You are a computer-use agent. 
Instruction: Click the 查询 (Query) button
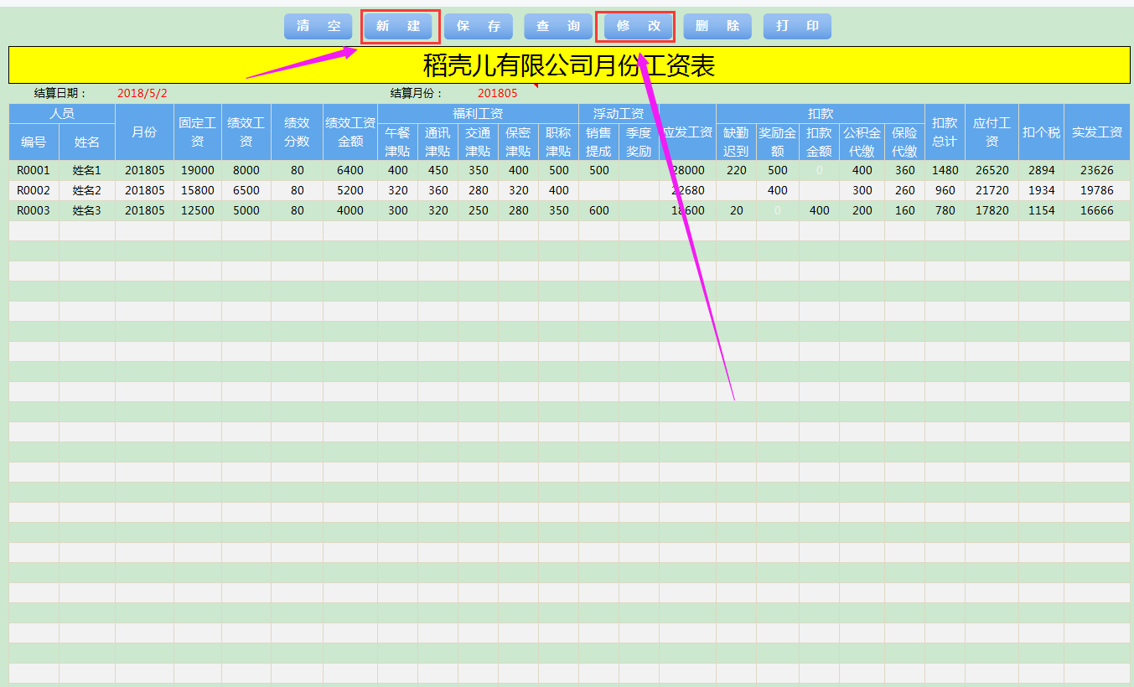pos(558,26)
